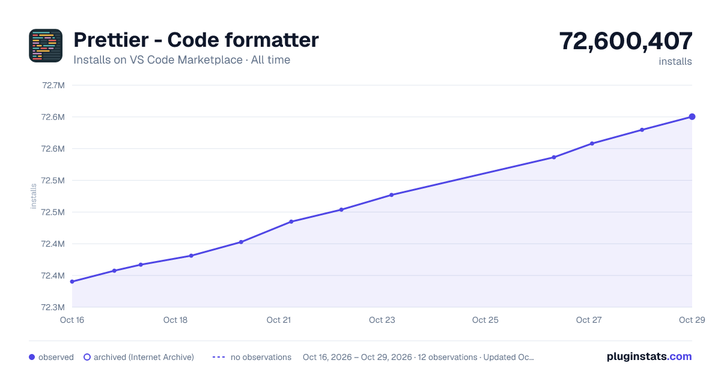Click the "observed" legend filled dot
The width and height of the screenshot is (721, 378).
(x=32, y=357)
